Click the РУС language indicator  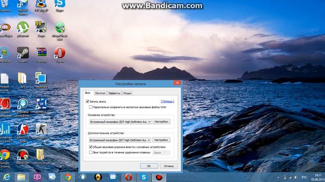pos(304,177)
